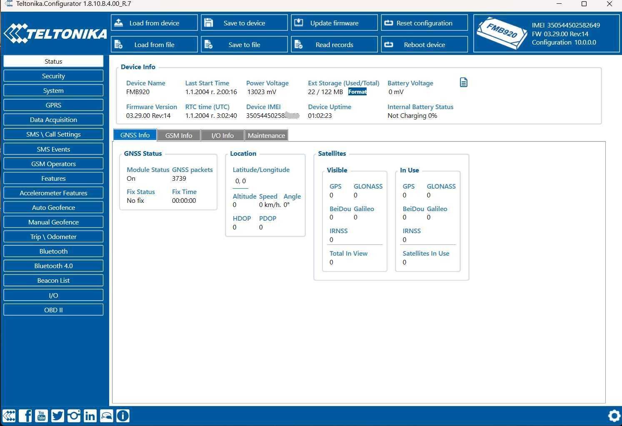
Task: Click the FMB920 device image
Action: tap(502, 34)
